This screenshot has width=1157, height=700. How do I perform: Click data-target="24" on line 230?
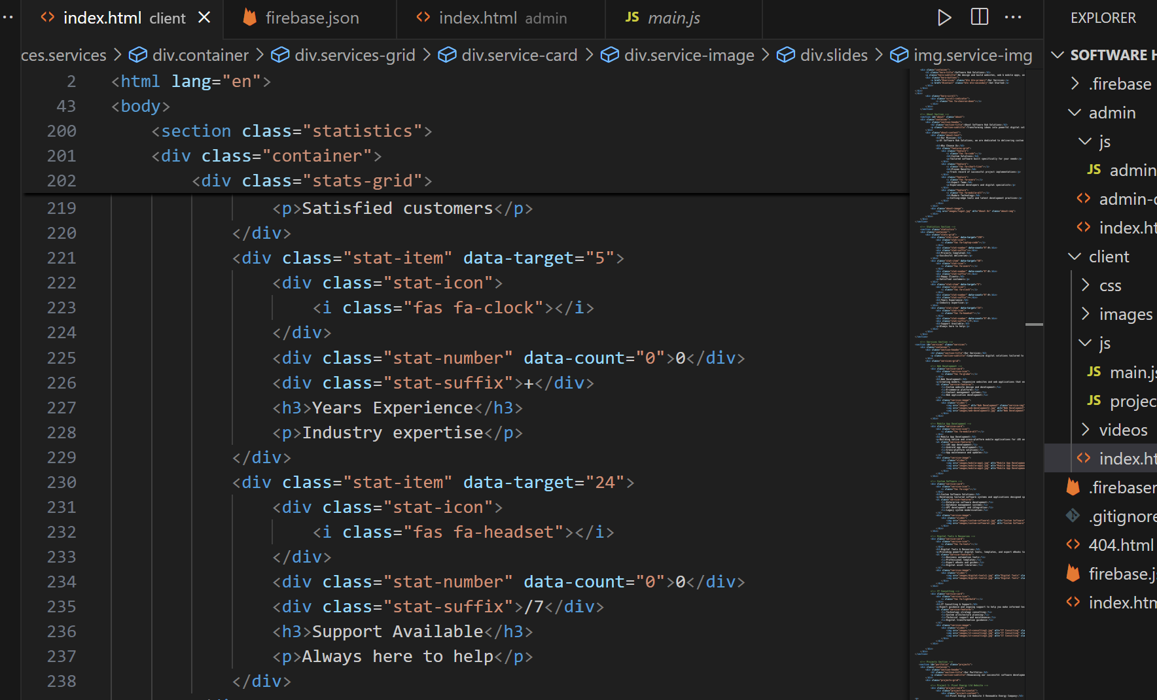(544, 482)
